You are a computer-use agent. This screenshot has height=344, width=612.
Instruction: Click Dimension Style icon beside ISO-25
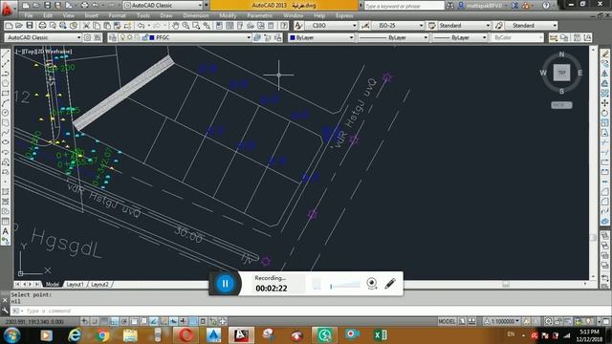coord(365,26)
